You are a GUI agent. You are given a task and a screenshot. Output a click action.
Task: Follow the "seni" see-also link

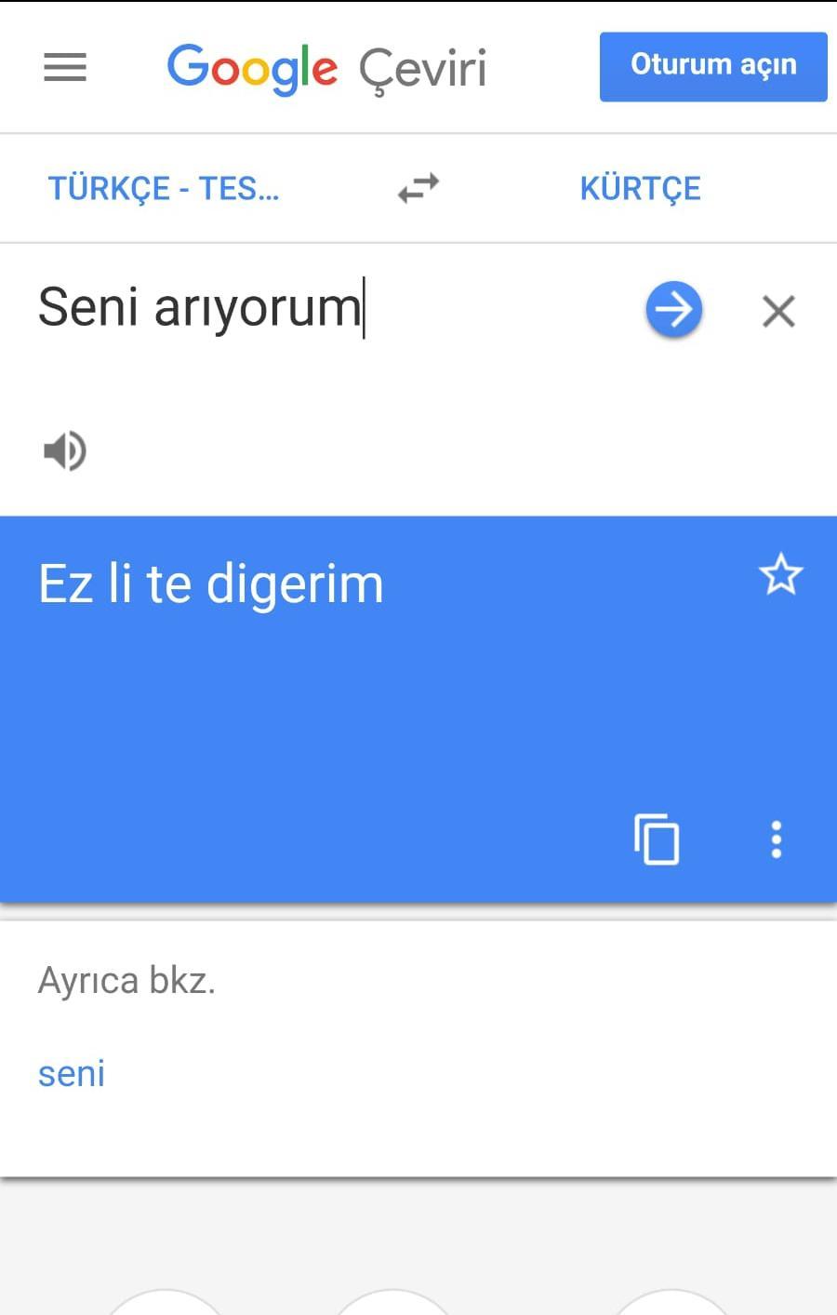pos(72,1073)
